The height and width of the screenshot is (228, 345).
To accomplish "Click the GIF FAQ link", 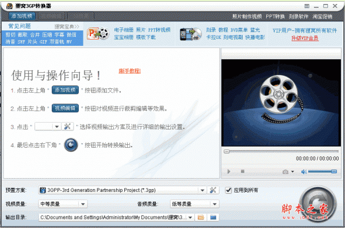I will click(x=43, y=42).
